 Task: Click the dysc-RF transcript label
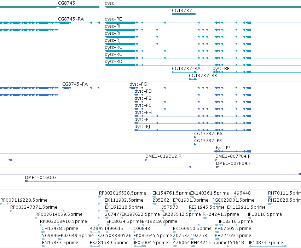coord(221,69)
